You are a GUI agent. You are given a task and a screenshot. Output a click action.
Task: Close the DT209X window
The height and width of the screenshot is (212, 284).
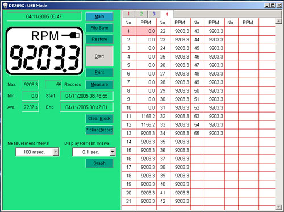point(279,5)
